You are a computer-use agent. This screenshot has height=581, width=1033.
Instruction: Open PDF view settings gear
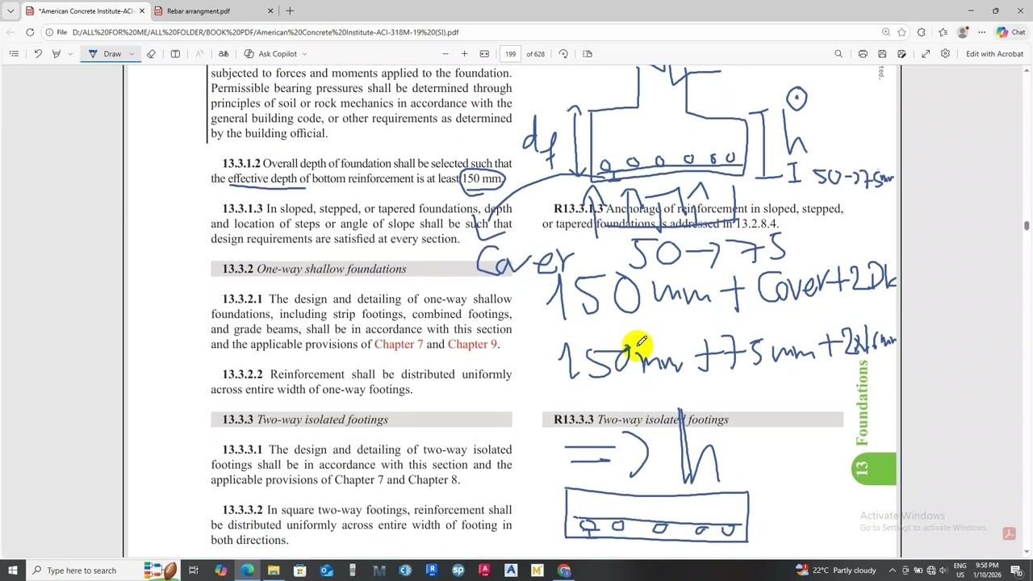[x=945, y=54]
